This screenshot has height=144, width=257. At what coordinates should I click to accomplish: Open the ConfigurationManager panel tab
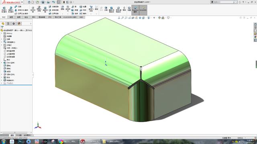(x=14, y=24)
